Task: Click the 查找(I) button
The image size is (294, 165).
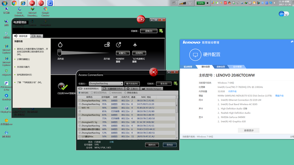Action: (170, 145)
